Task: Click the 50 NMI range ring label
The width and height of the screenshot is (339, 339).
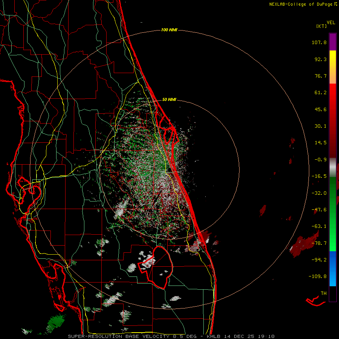Action: click(169, 99)
